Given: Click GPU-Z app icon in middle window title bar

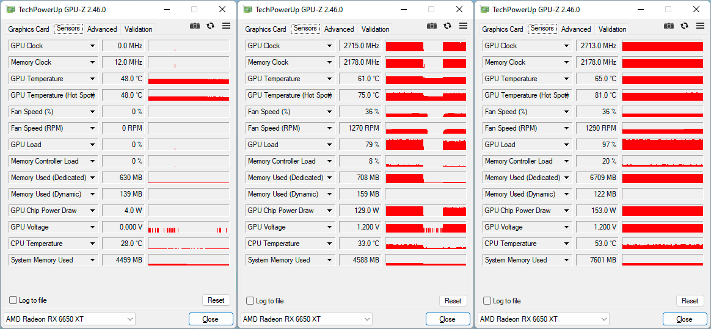Looking at the screenshot, I should pyautogui.click(x=247, y=9).
